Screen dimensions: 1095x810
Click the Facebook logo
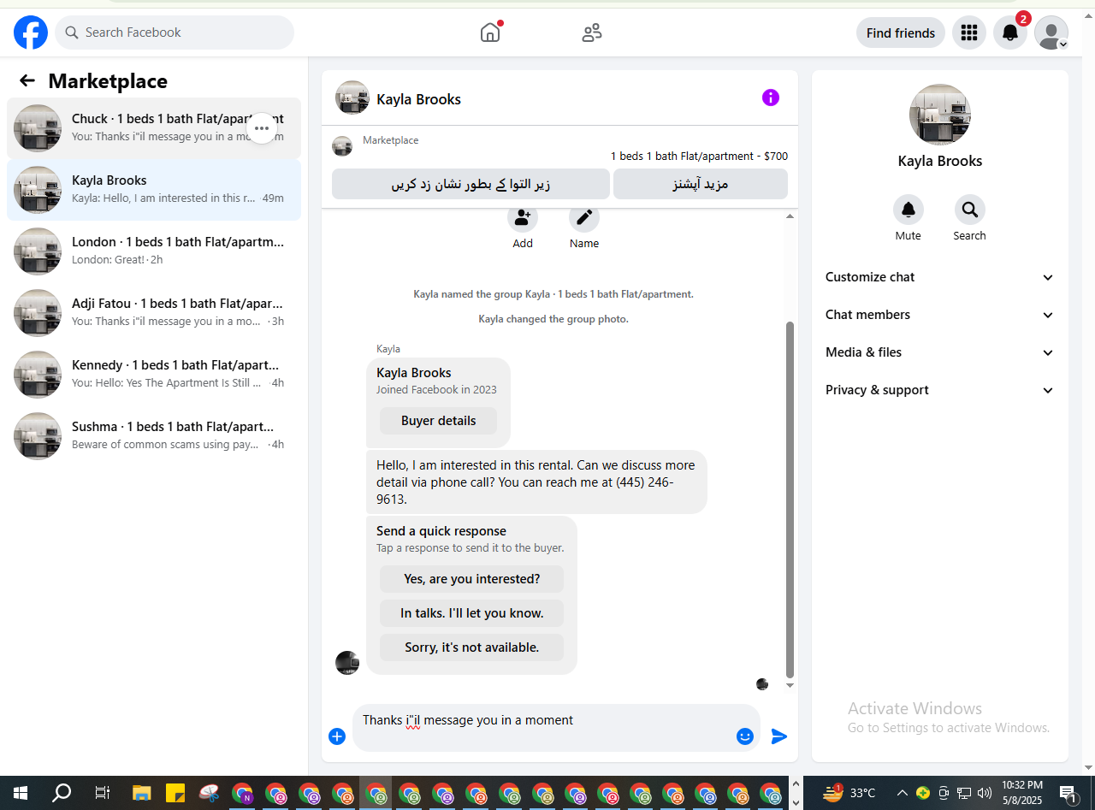tap(31, 33)
